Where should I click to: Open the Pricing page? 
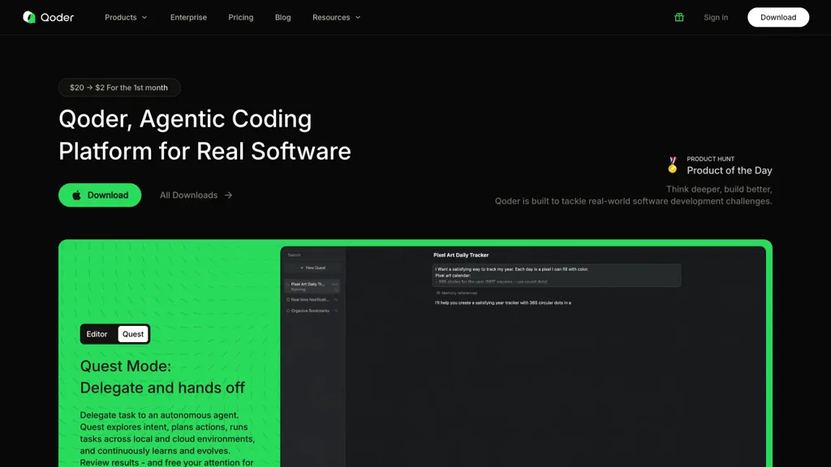240,17
